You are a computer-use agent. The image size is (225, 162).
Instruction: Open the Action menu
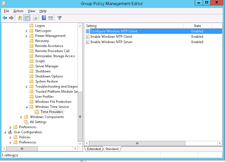(x=18, y=11)
